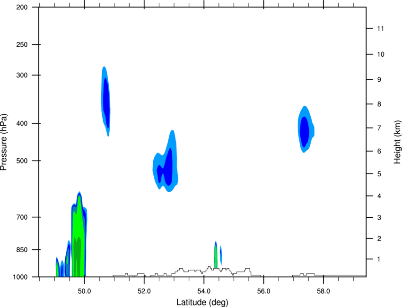Viewport: 402px width, 307px height.
Task: Click the "Latitude (deg)" axis title
Action: (x=202, y=302)
